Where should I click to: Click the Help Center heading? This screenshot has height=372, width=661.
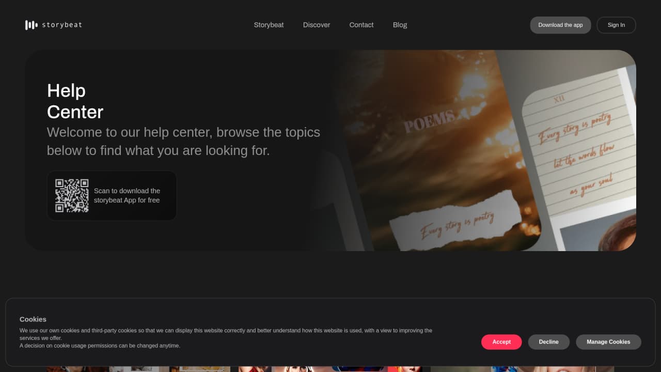tap(75, 101)
